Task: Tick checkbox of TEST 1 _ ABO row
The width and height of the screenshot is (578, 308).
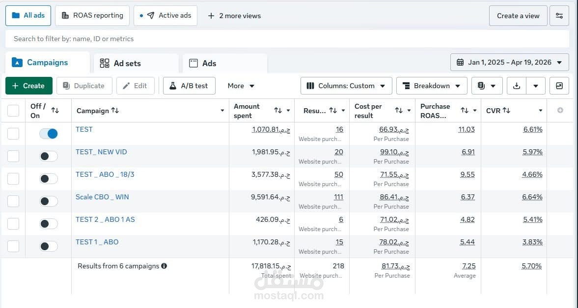Action: coord(13,246)
